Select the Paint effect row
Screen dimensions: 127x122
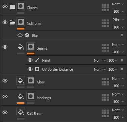click(76, 60)
